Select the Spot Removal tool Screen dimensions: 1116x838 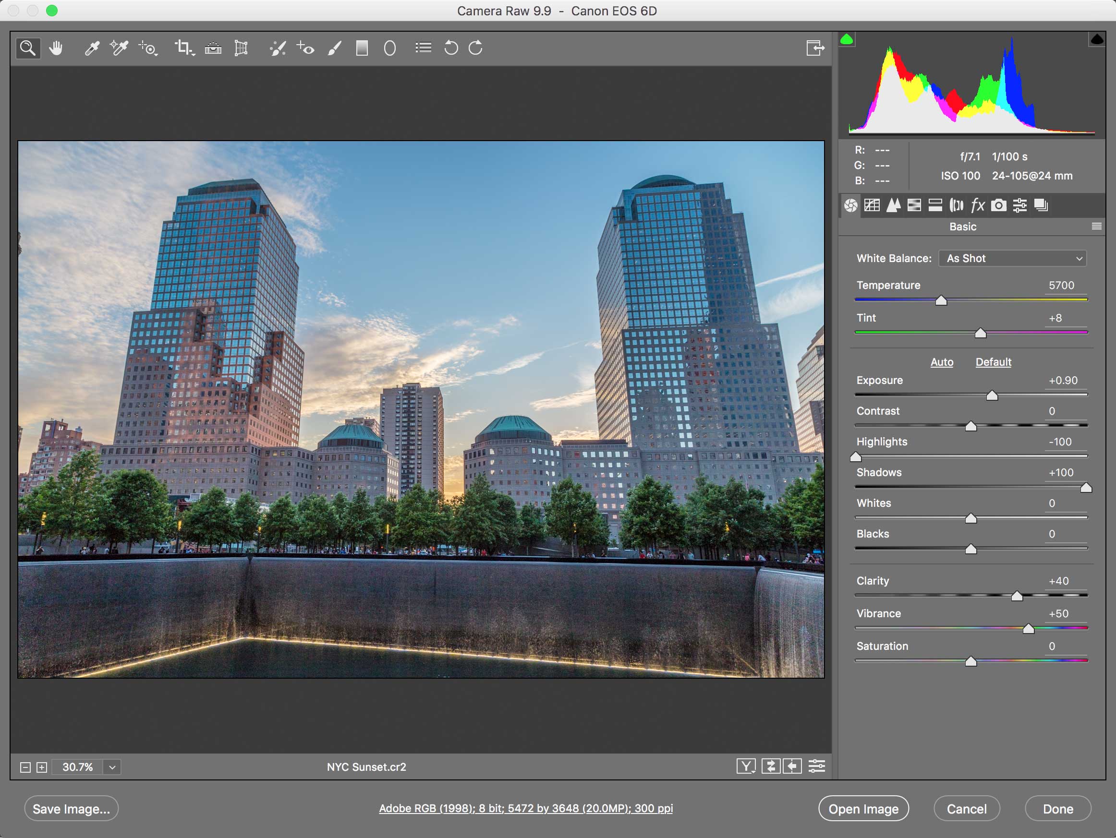278,48
